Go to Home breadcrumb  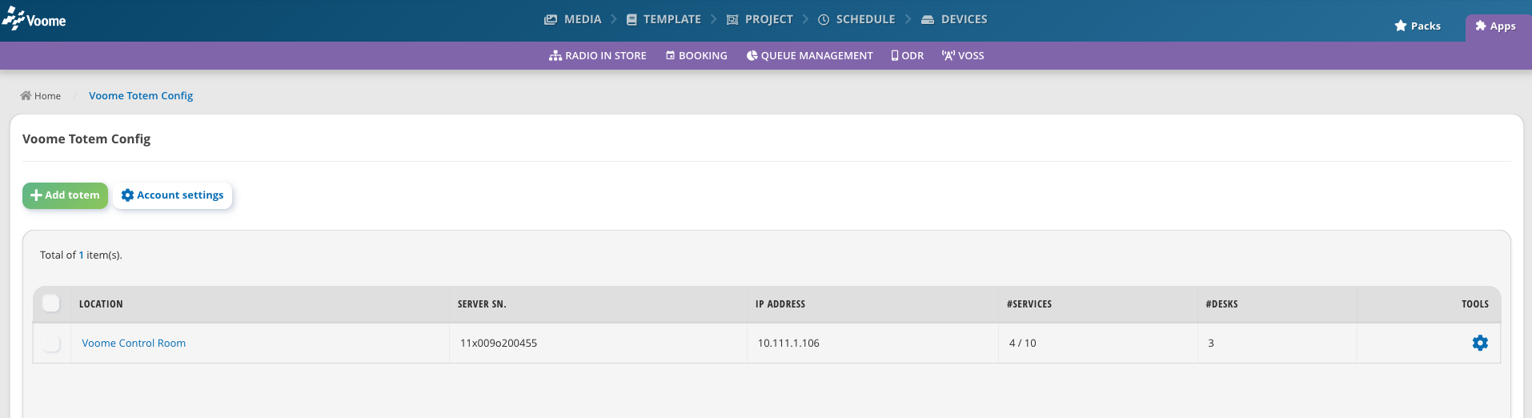coord(41,95)
